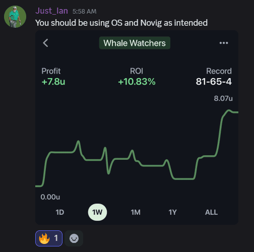Click the +10.83% ROI value

pyautogui.click(x=137, y=82)
